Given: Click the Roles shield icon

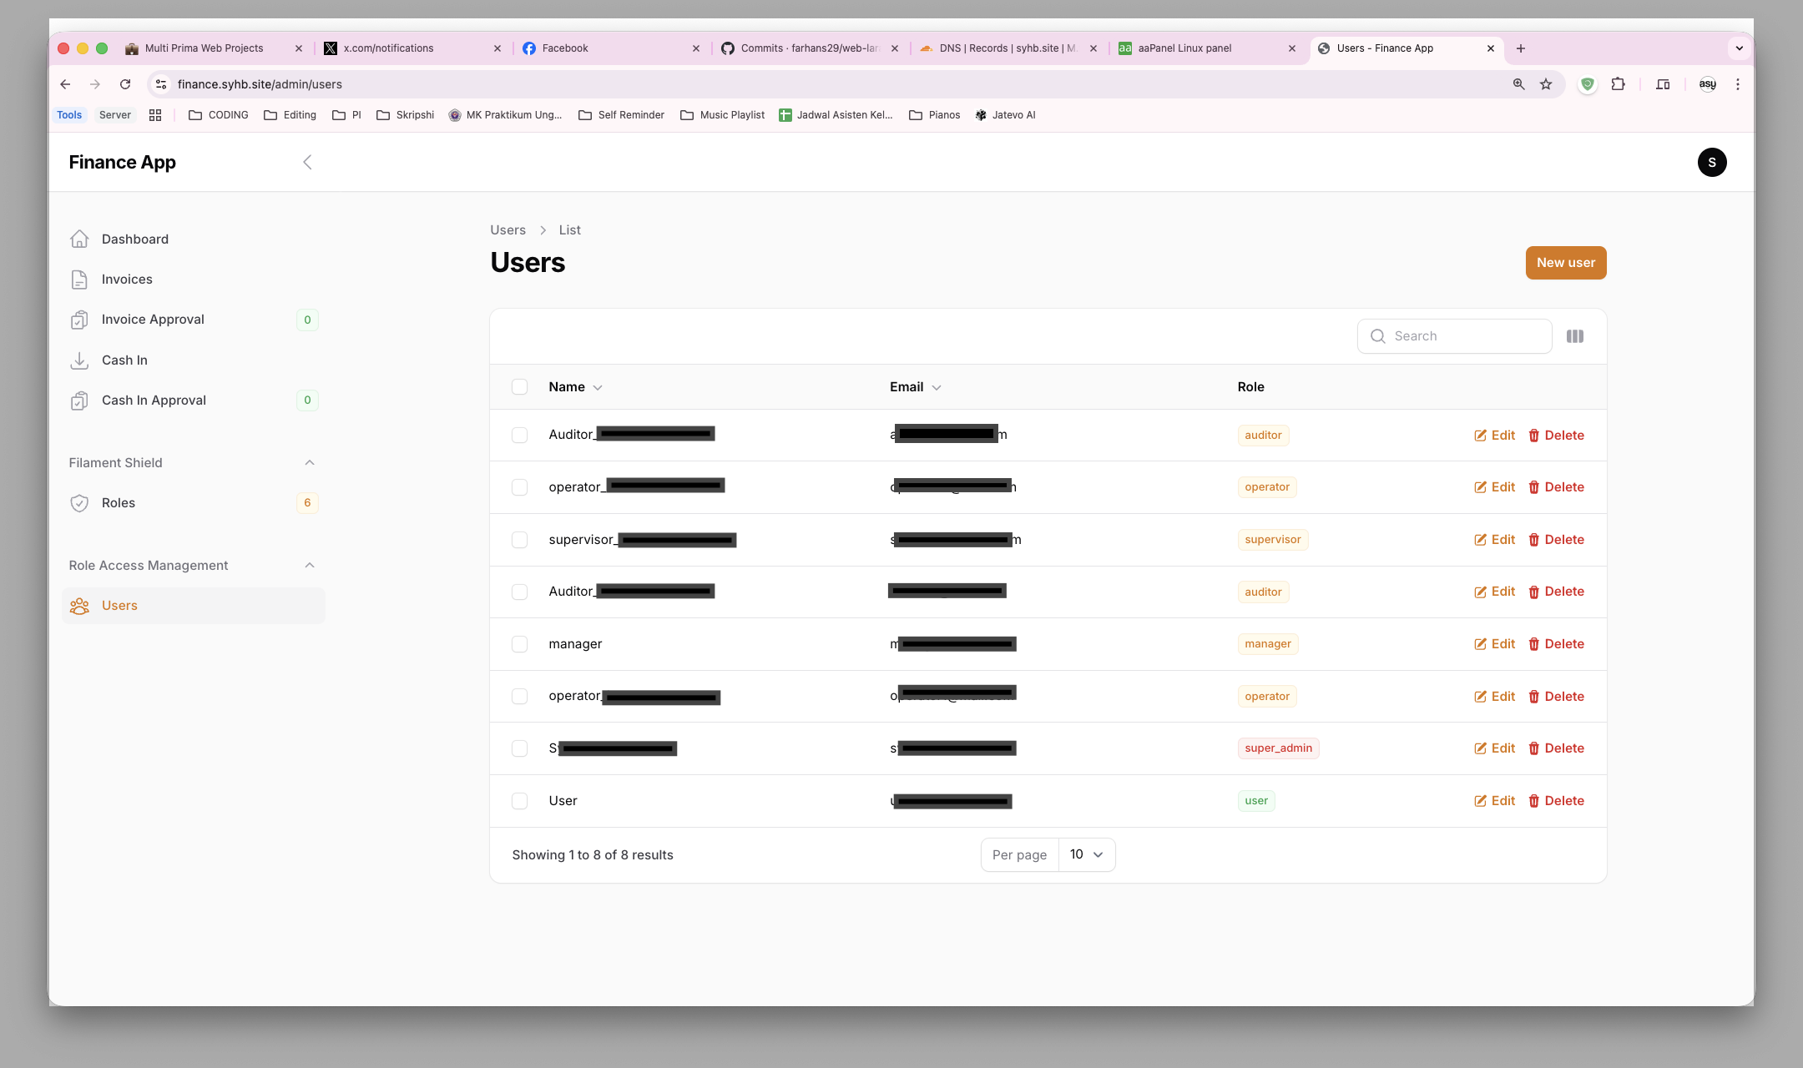Looking at the screenshot, I should [x=79, y=503].
